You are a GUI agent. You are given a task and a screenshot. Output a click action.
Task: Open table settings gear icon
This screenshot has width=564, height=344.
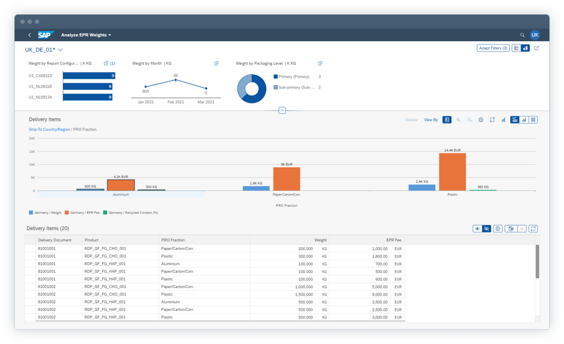[498, 229]
